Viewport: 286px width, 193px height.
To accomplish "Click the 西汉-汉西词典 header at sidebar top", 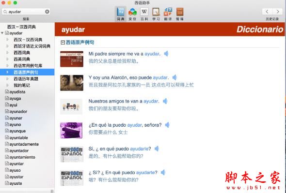I will click(21, 27).
